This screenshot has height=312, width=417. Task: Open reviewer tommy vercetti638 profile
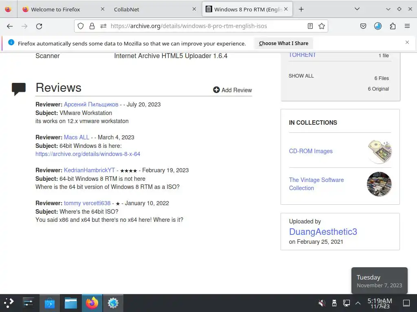[x=87, y=203]
